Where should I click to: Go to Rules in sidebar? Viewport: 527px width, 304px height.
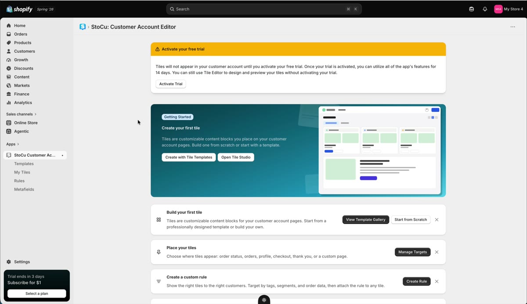coord(19,181)
